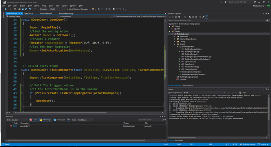Viewport: 271px width, 147px height.
Task: Open the Develop solution configuration dropdown
Action: tap(44, 9)
